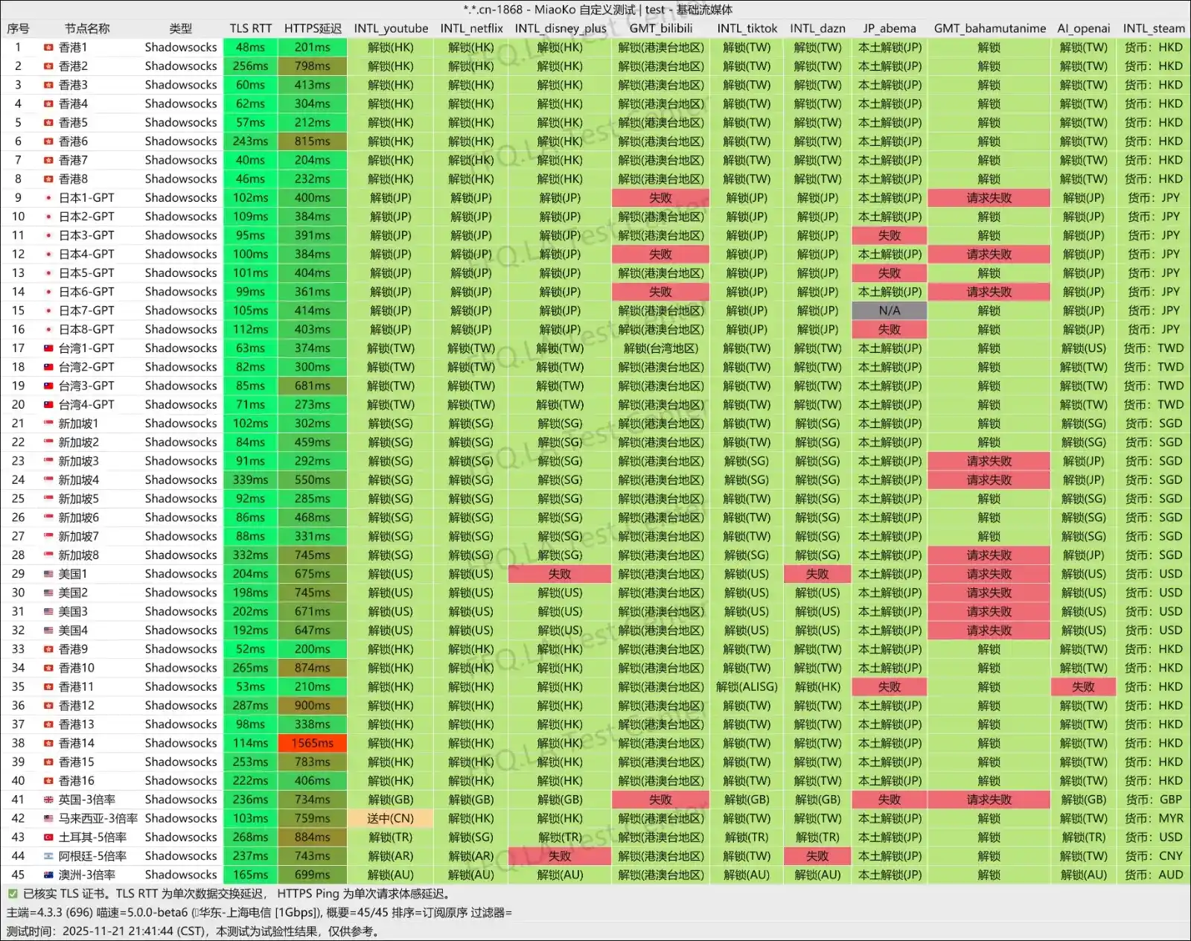Click the green checkmark for 已核实 TLS 证书
This screenshot has width=1191, height=941.
click(13, 894)
